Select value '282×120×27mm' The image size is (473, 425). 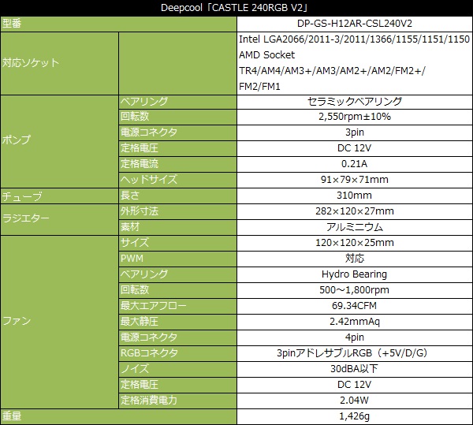(x=355, y=211)
